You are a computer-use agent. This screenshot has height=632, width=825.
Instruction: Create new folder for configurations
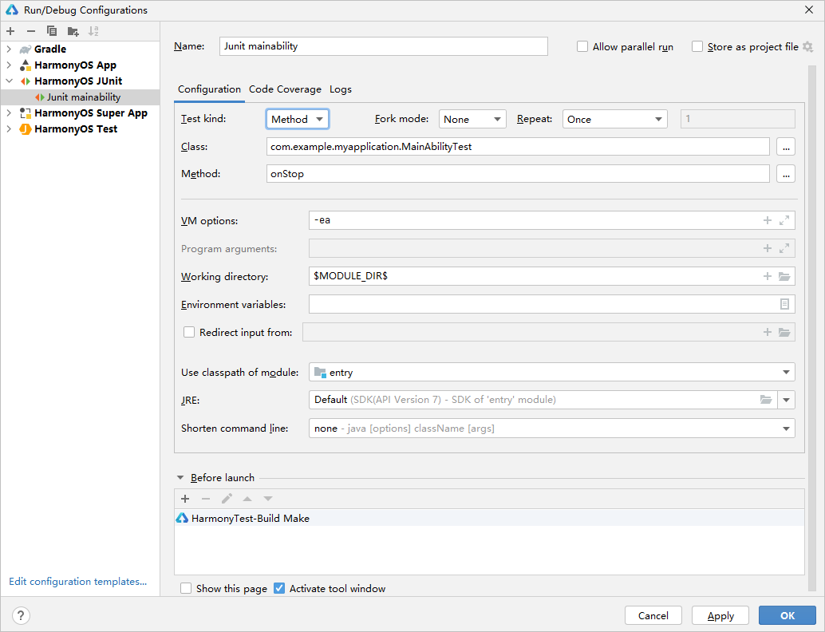(x=73, y=31)
